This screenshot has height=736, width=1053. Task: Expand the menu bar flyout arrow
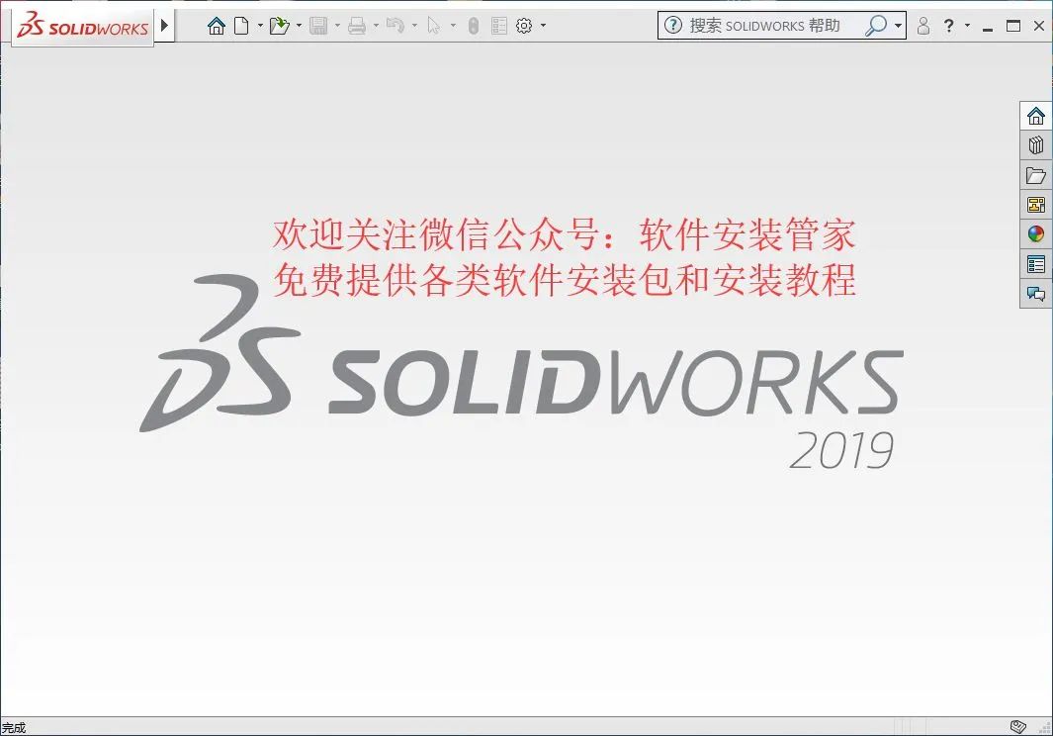coord(164,26)
